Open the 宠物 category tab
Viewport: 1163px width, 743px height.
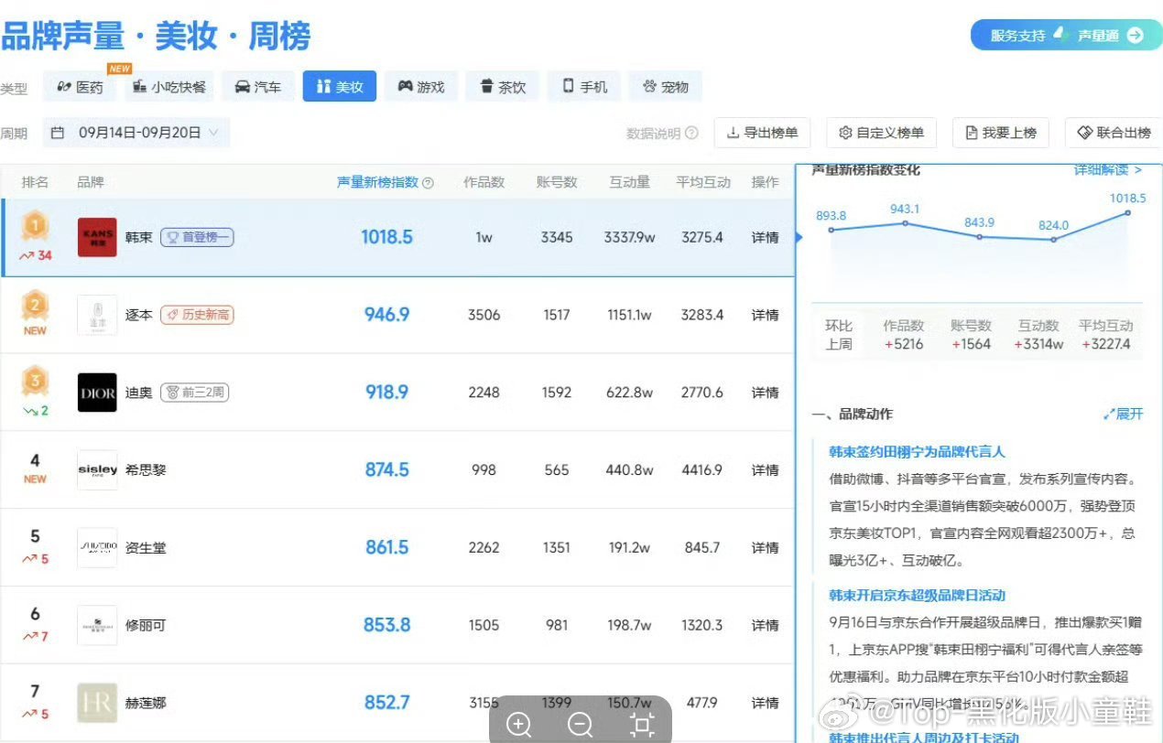pos(666,87)
